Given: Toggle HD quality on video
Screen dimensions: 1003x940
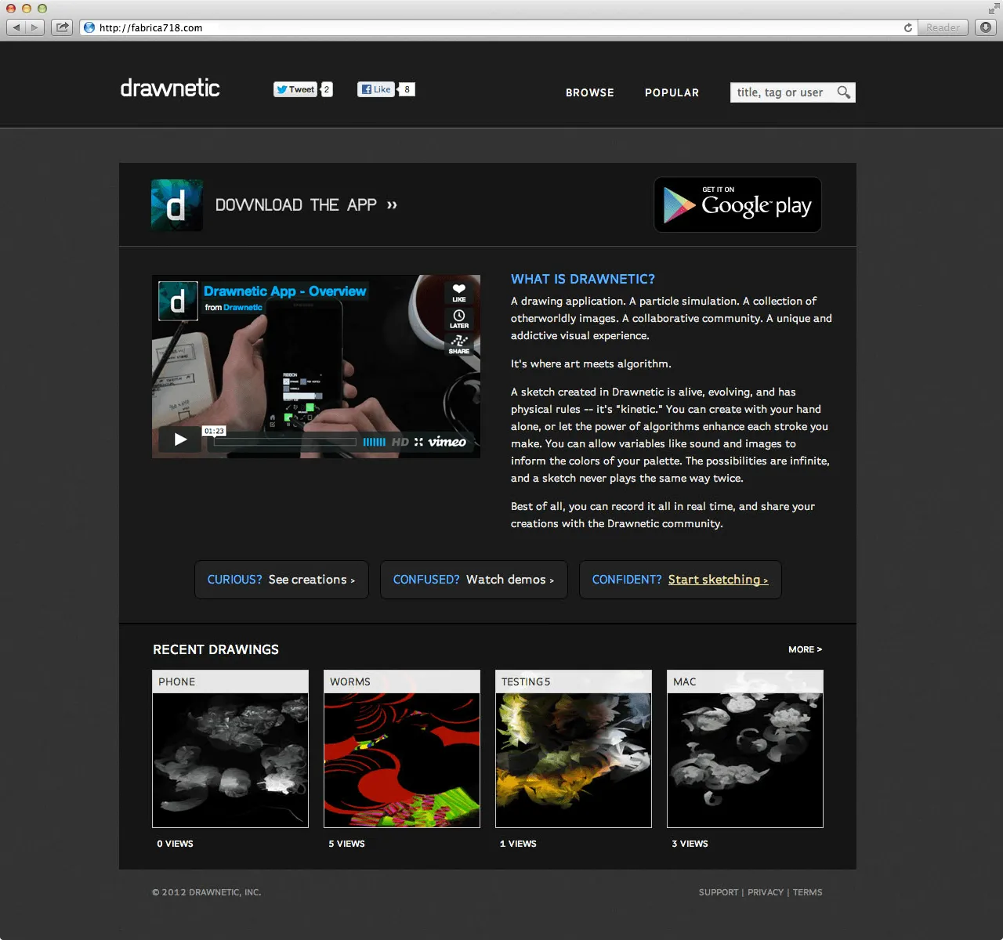Looking at the screenshot, I should pos(400,442).
